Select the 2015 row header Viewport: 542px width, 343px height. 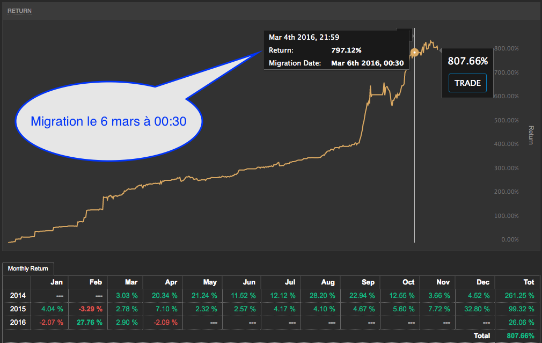click(17, 309)
